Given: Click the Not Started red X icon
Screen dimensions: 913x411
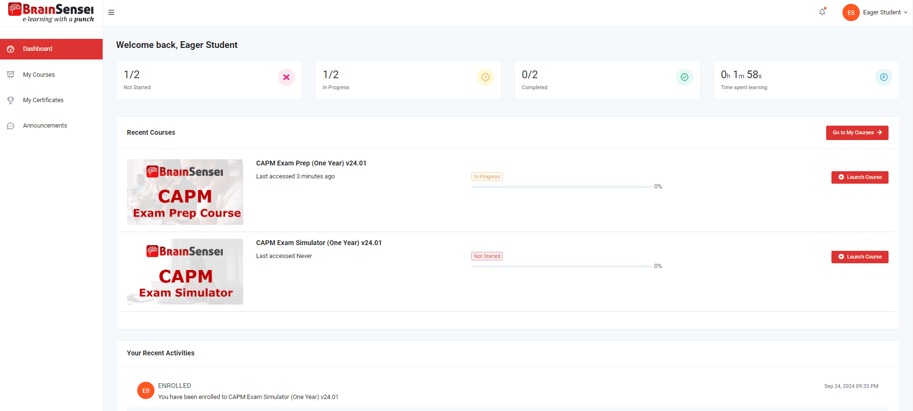Looking at the screenshot, I should (286, 77).
